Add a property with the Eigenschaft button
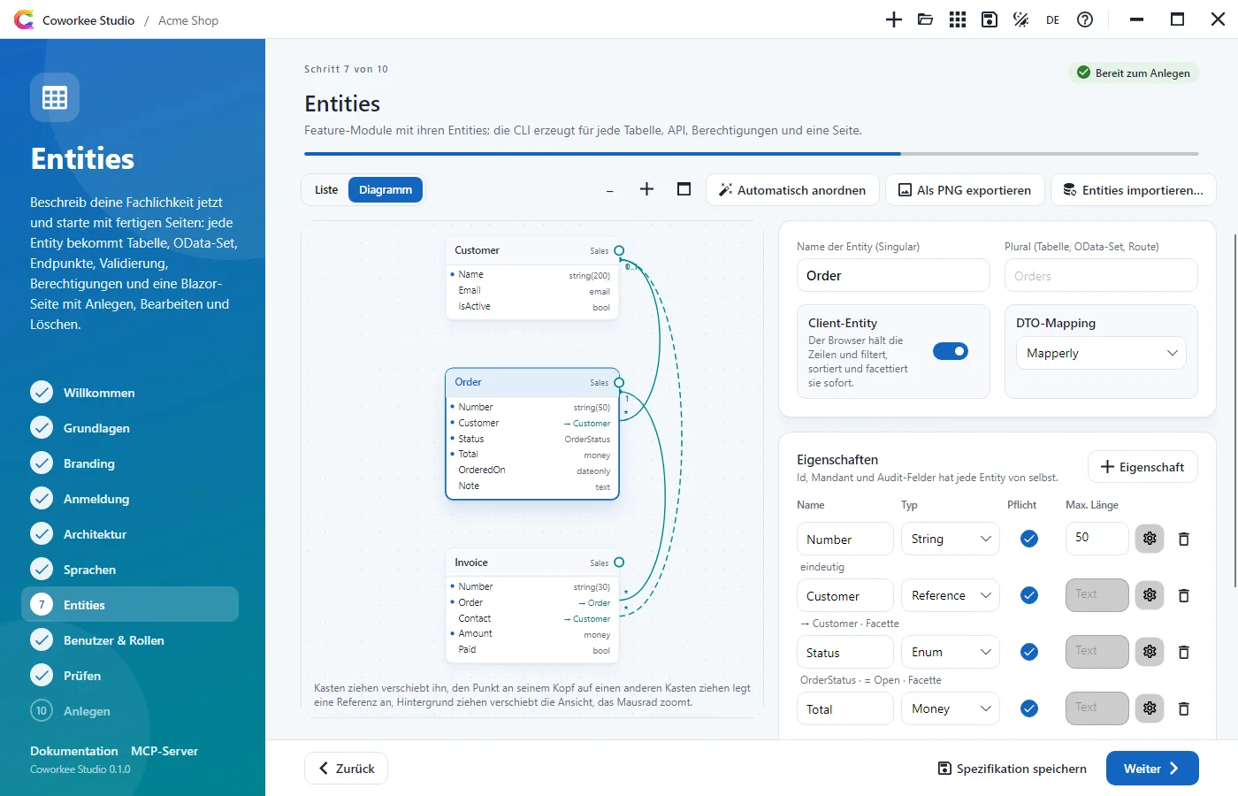Viewport: 1238px width, 796px height. [x=1142, y=467]
